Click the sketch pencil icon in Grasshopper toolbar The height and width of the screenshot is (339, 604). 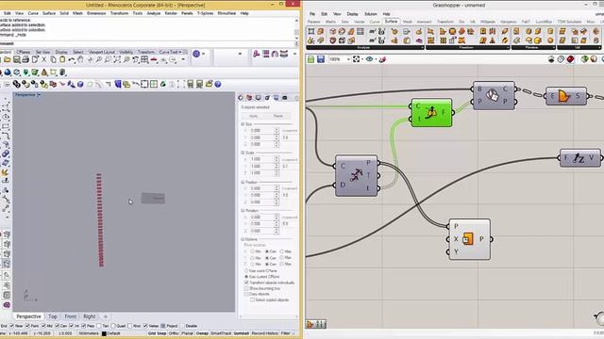click(x=382, y=59)
